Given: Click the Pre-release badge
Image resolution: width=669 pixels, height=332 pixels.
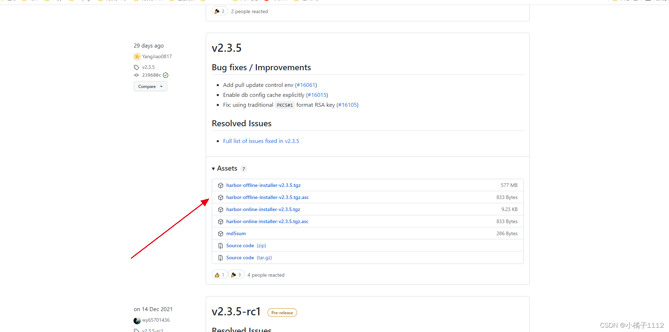Looking at the screenshot, I should click(x=282, y=313).
